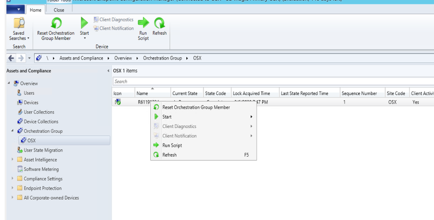The image size is (434, 220).
Task: Sort by the Site Code column
Action: (397, 93)
